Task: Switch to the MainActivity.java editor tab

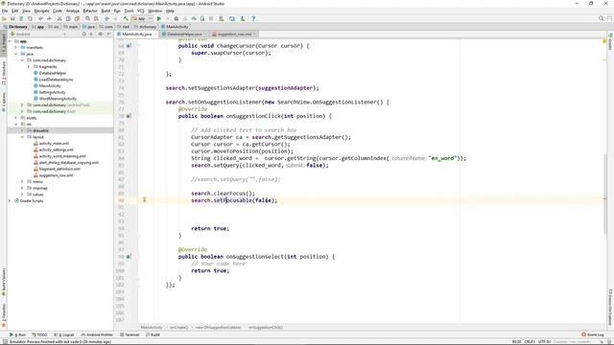Action: tap(136, 34)
